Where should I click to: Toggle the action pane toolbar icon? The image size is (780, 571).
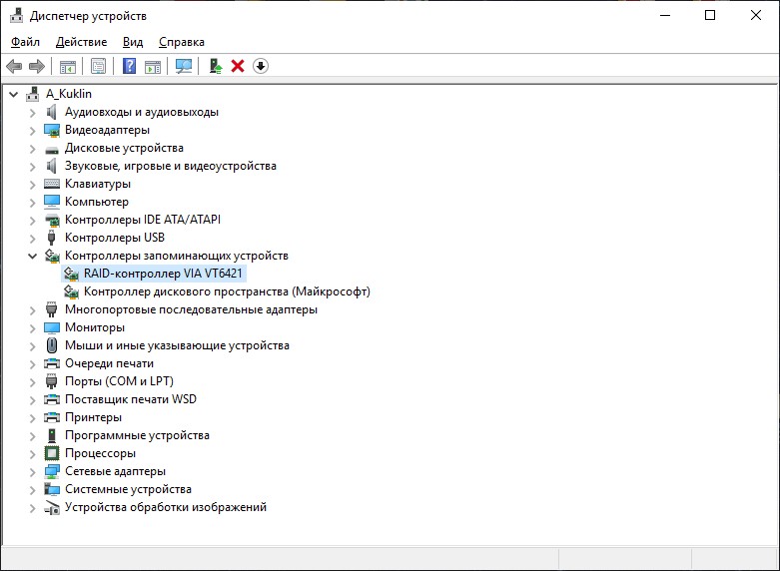point(153,66)
